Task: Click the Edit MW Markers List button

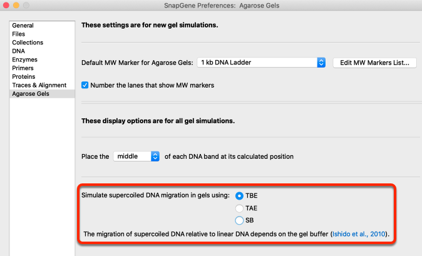Action: (374, 63)
